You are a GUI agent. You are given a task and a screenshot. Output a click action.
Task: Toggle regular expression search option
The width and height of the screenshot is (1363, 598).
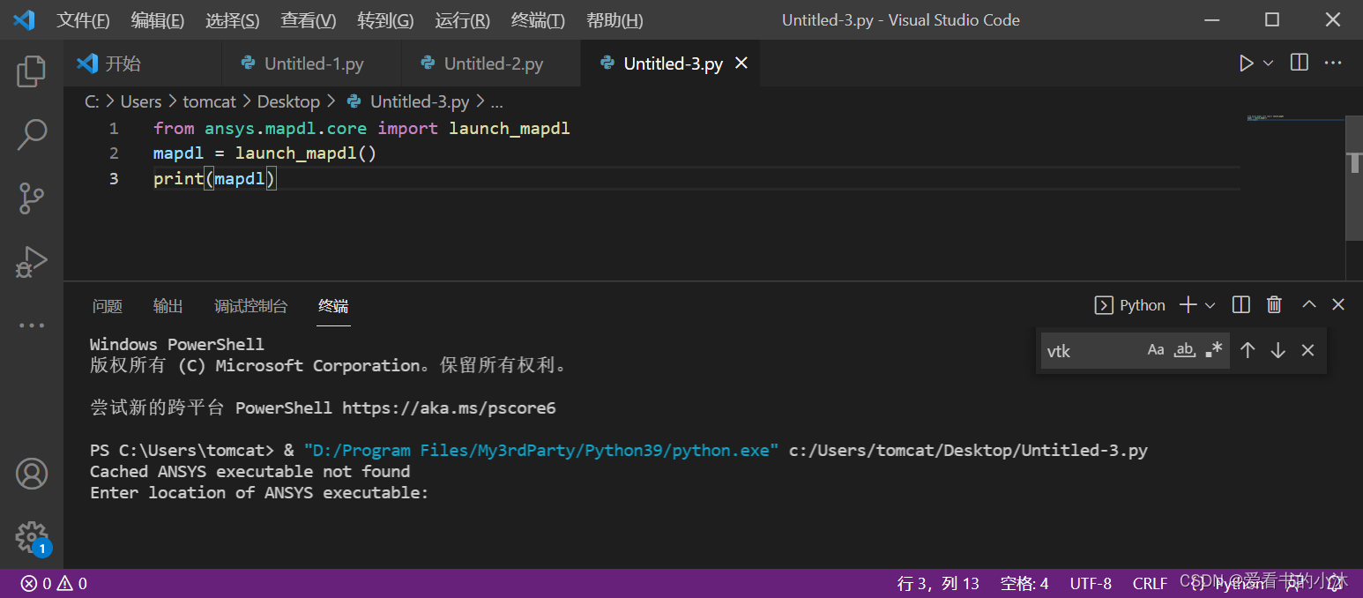[x=1214, y=350]
